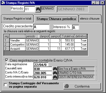106x93 pixels.
Task: Click the TotaleIva value 145.00
Action: [68, 45]
